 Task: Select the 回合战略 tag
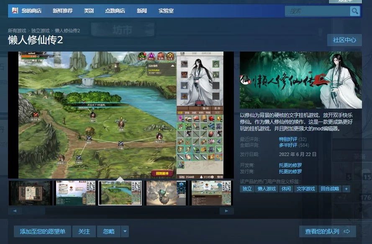pos(330,189)
